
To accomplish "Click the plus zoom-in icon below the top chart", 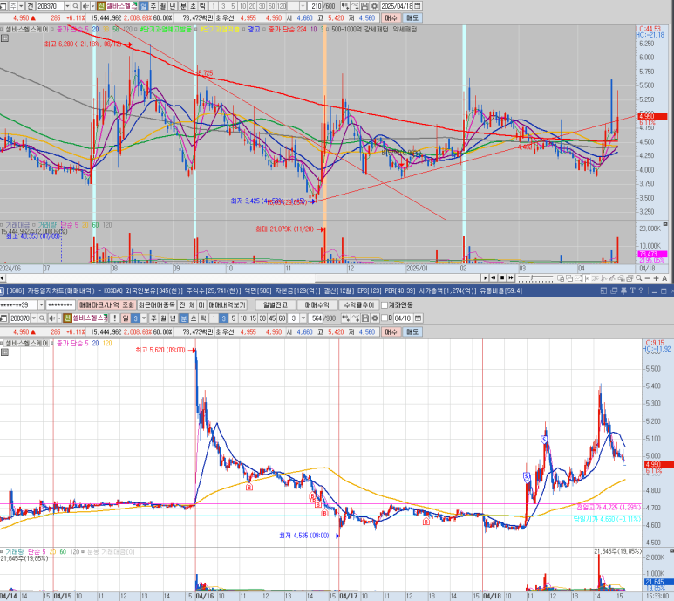I will click(x=656, y=278).
